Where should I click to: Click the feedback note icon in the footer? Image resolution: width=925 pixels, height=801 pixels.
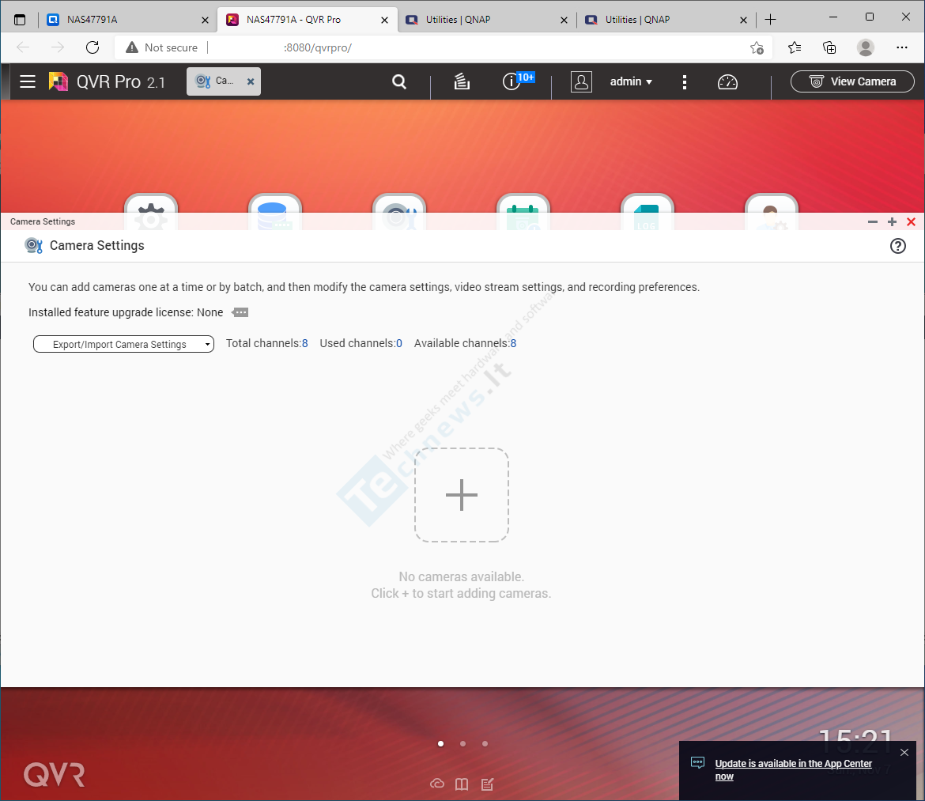click(x=487, y=784)
